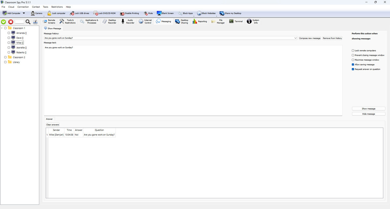Click the green checkmark select-all icon

4,22
